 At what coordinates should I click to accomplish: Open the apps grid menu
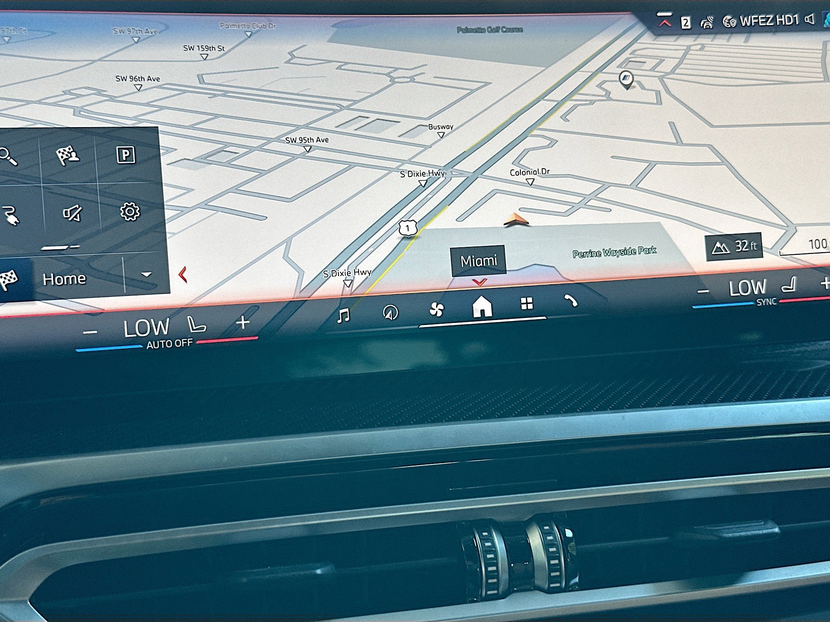(x=527, y=304)
